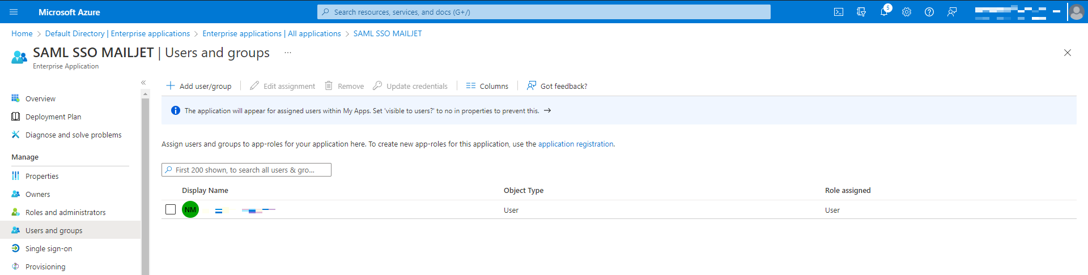This screenshot has width=1088, height=275.
Task: Click the sidebar scrollbar up arrow
Action: 146,94
